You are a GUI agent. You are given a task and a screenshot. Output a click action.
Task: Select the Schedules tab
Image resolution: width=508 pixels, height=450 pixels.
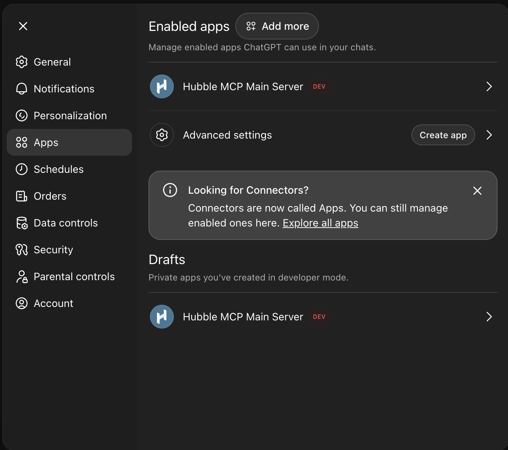click(x=69, y=169)
